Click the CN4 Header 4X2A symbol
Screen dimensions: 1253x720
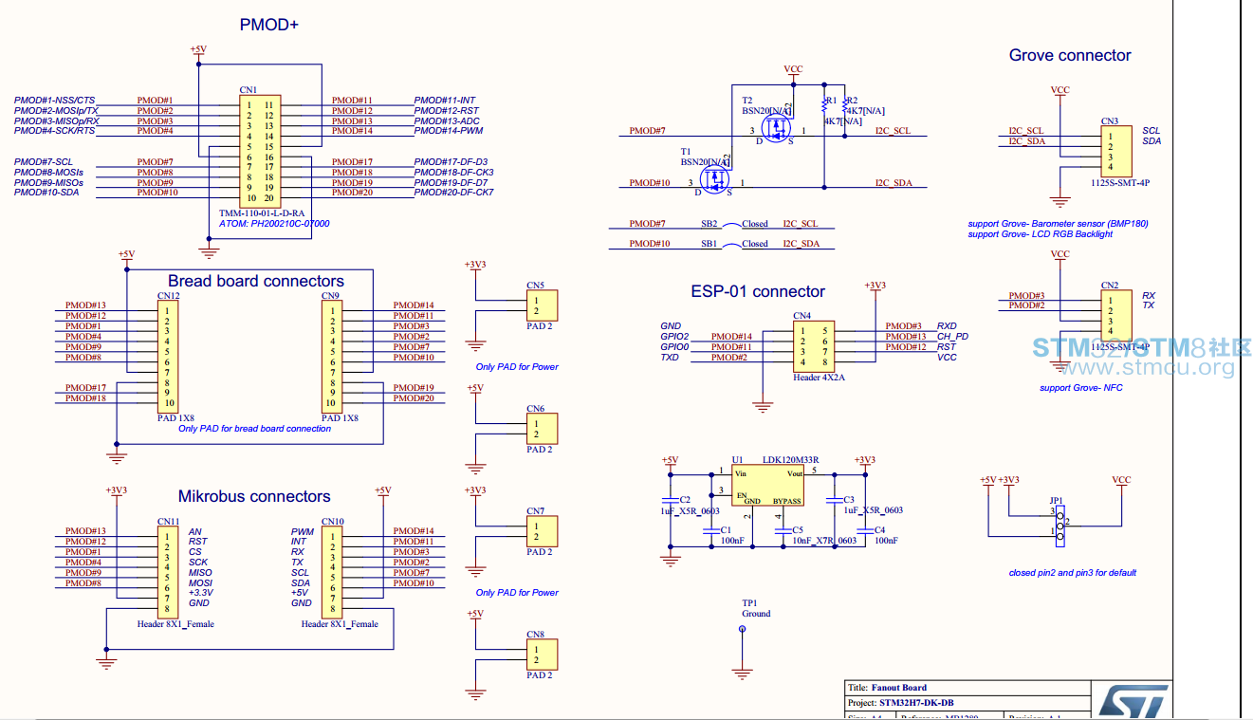813,346
